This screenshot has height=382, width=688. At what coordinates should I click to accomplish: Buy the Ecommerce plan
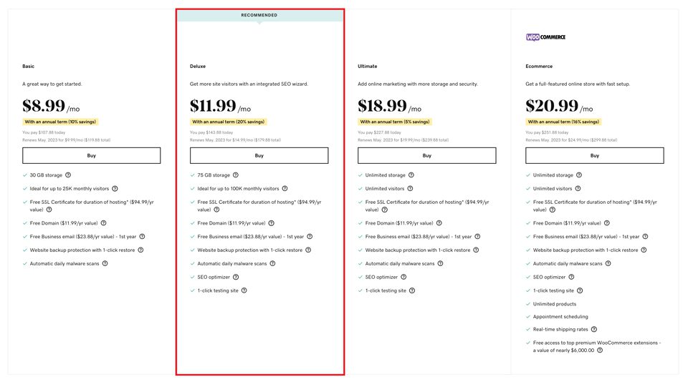pyautogui.click(x=594, y=155)
